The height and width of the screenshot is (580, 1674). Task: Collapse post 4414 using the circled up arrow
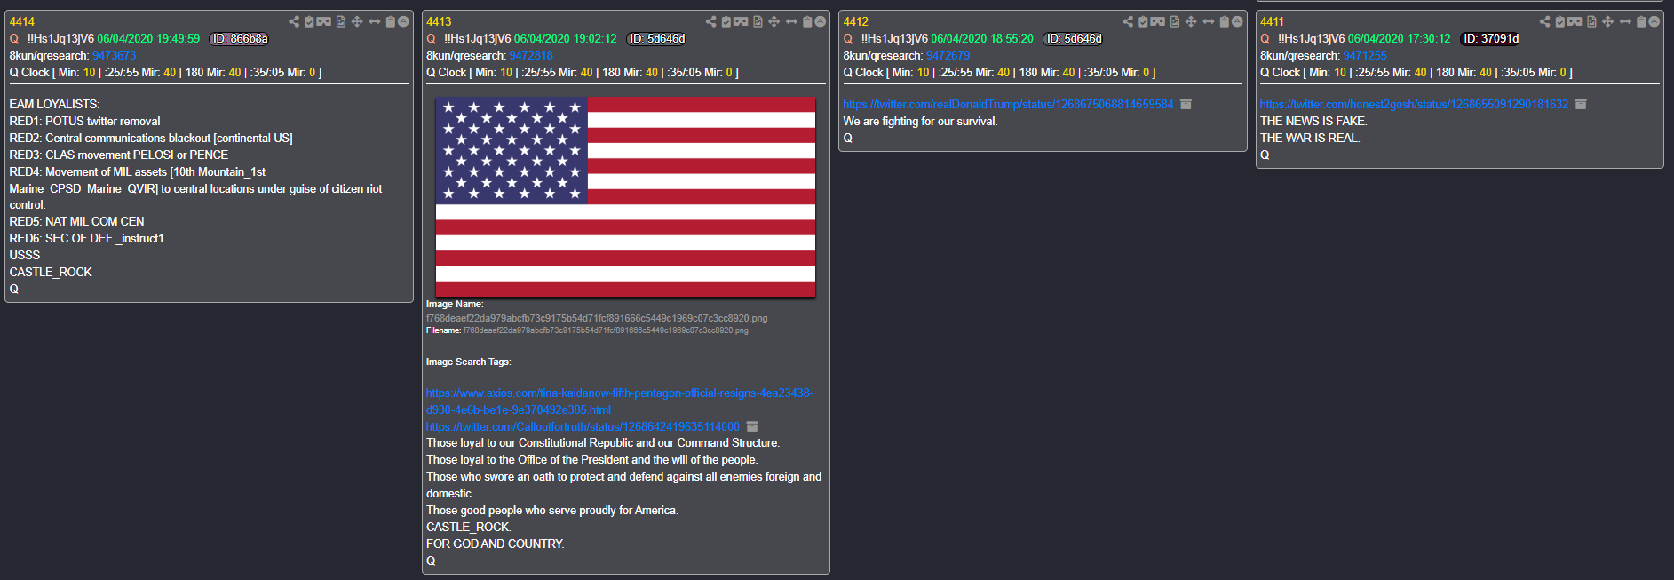pos(403,21)
